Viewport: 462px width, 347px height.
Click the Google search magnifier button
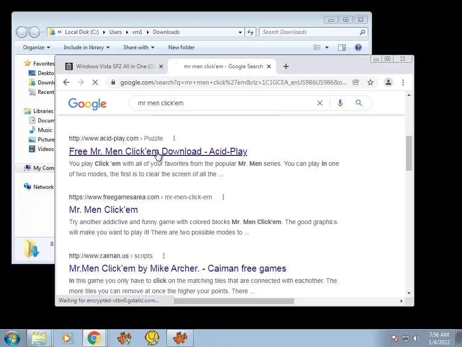pos(359,103)
